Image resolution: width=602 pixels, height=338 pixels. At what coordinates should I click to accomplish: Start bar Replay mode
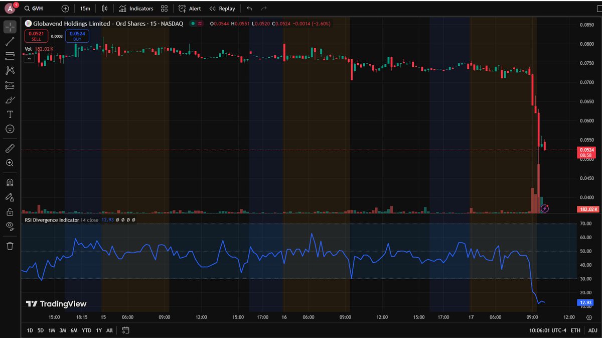[222, 9]
